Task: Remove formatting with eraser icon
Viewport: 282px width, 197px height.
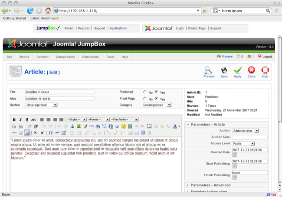Action: (21, 133)
